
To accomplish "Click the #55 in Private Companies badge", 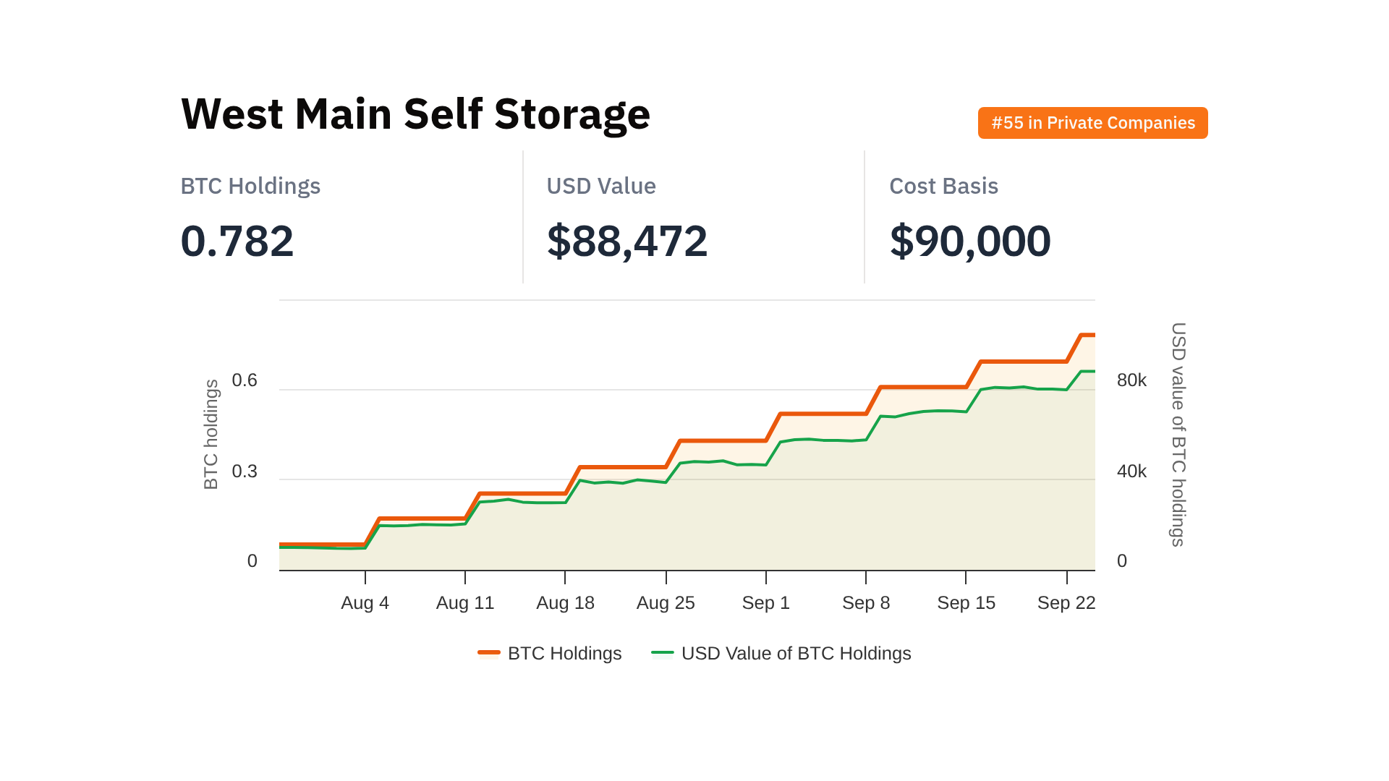I will tap(1092, 123).
